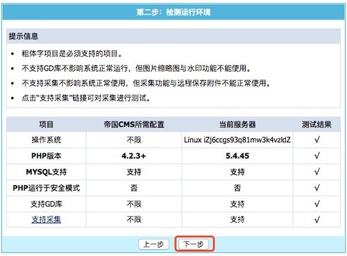Click the 测试结果 column header

pos(316,124)
